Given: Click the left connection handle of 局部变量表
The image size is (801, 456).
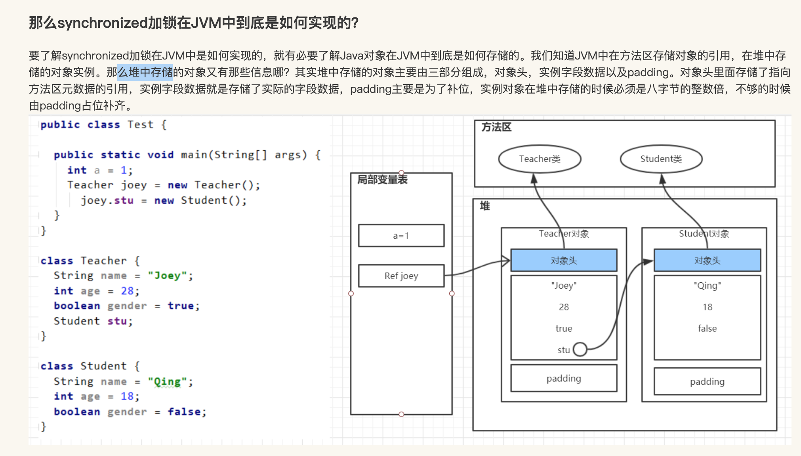Looking at the screenshot, I should point(351,293).
